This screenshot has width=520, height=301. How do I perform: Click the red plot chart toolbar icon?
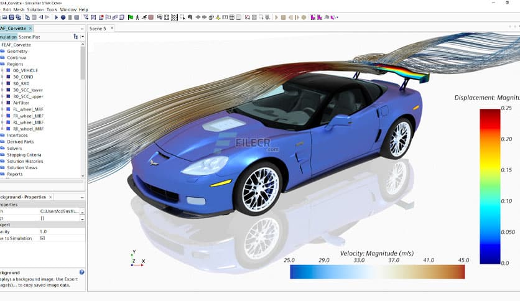pos(248,17)
